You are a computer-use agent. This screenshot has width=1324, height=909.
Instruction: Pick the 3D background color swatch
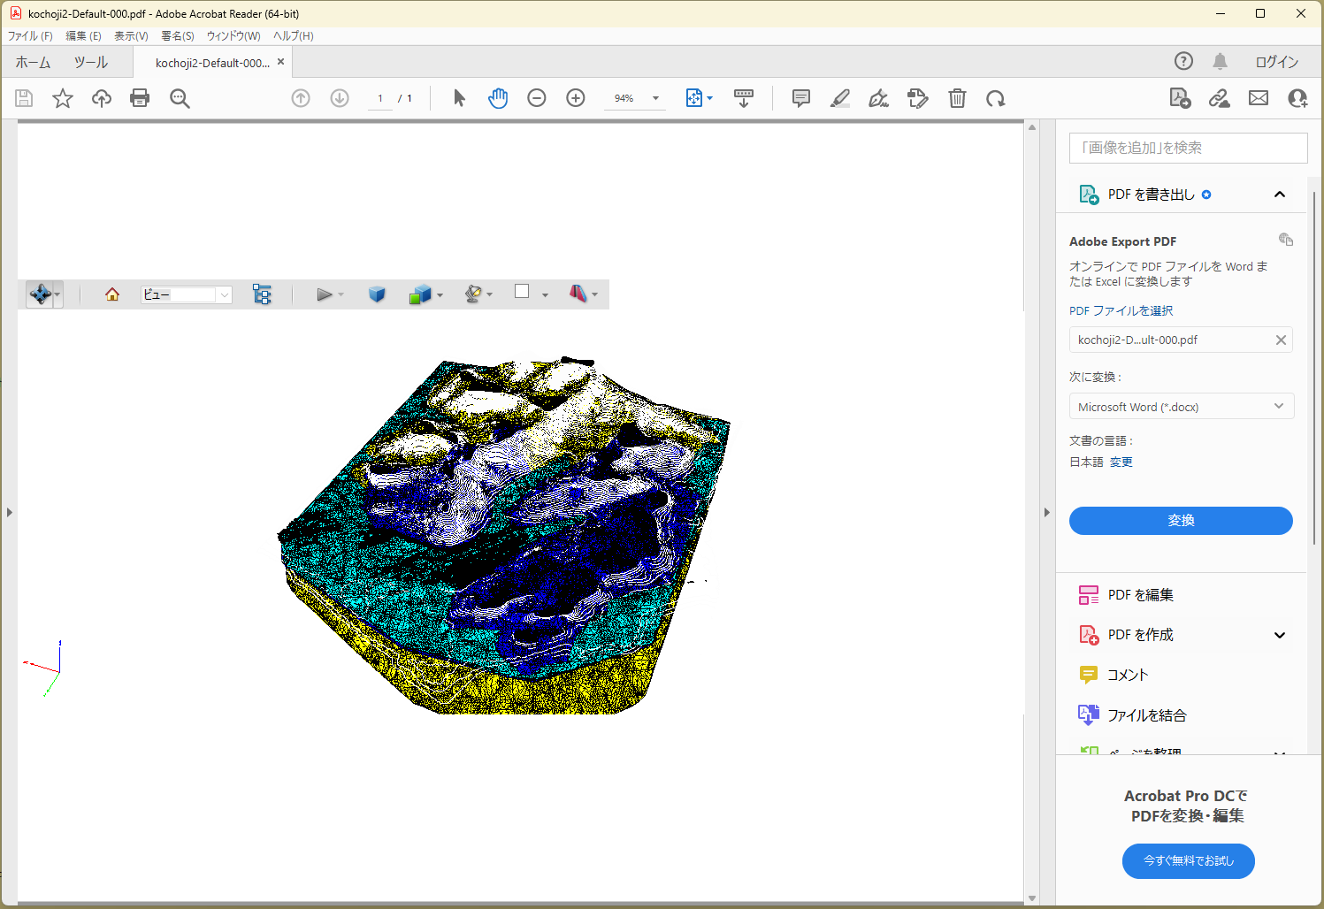[x=522, y=292]
